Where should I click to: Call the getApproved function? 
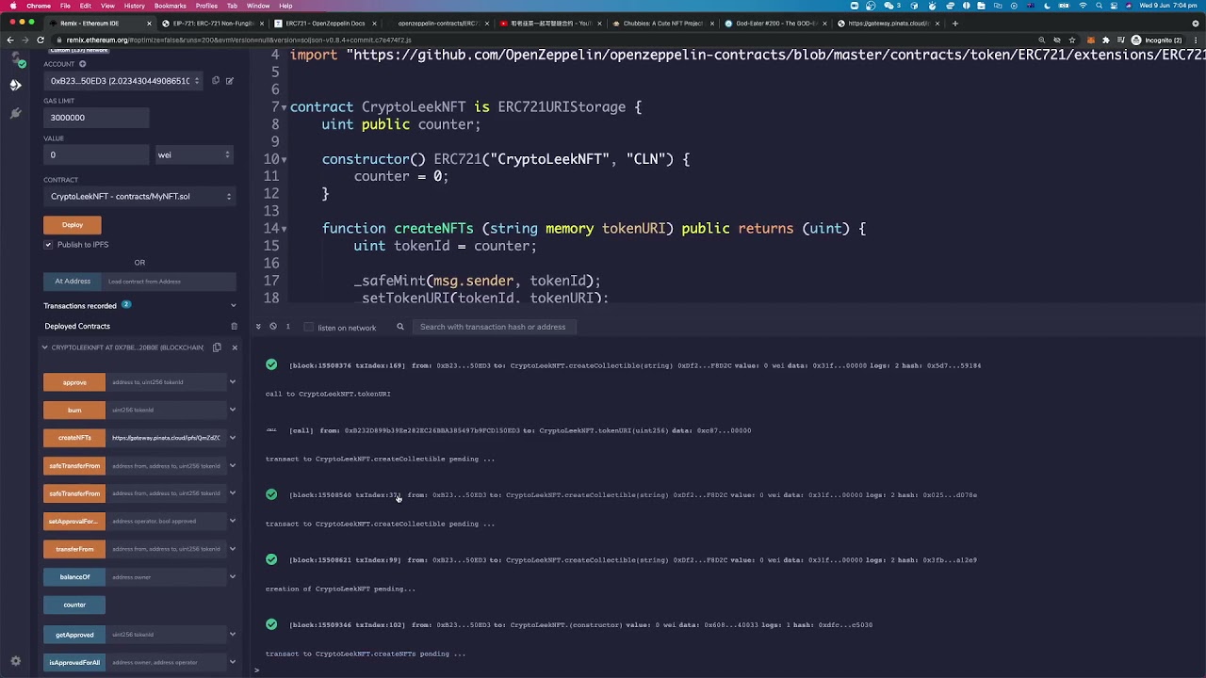74,635
